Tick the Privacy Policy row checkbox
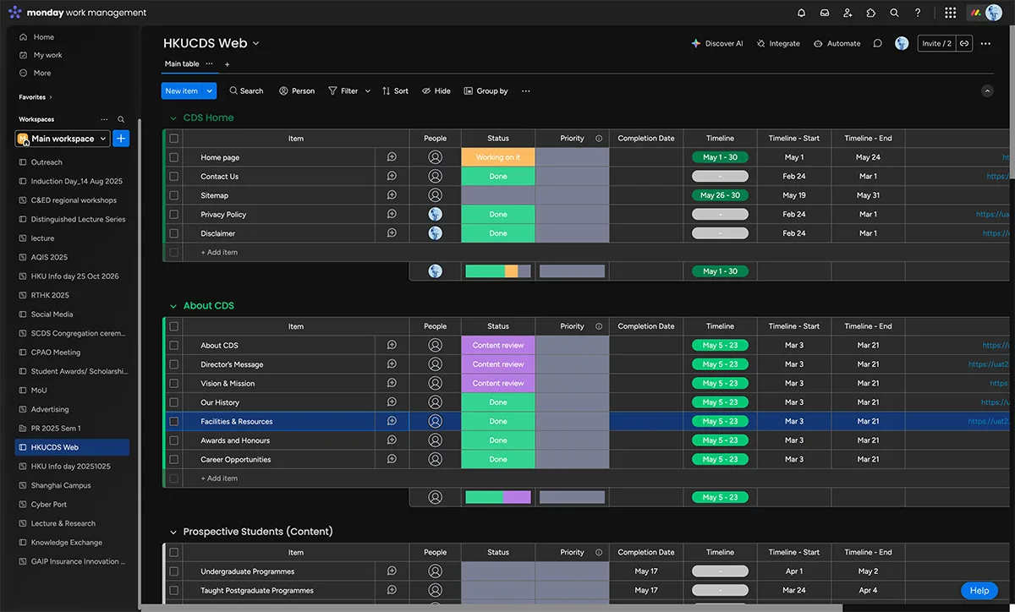The height and width of the screenshot is (612, 1015). pos(174,215)
